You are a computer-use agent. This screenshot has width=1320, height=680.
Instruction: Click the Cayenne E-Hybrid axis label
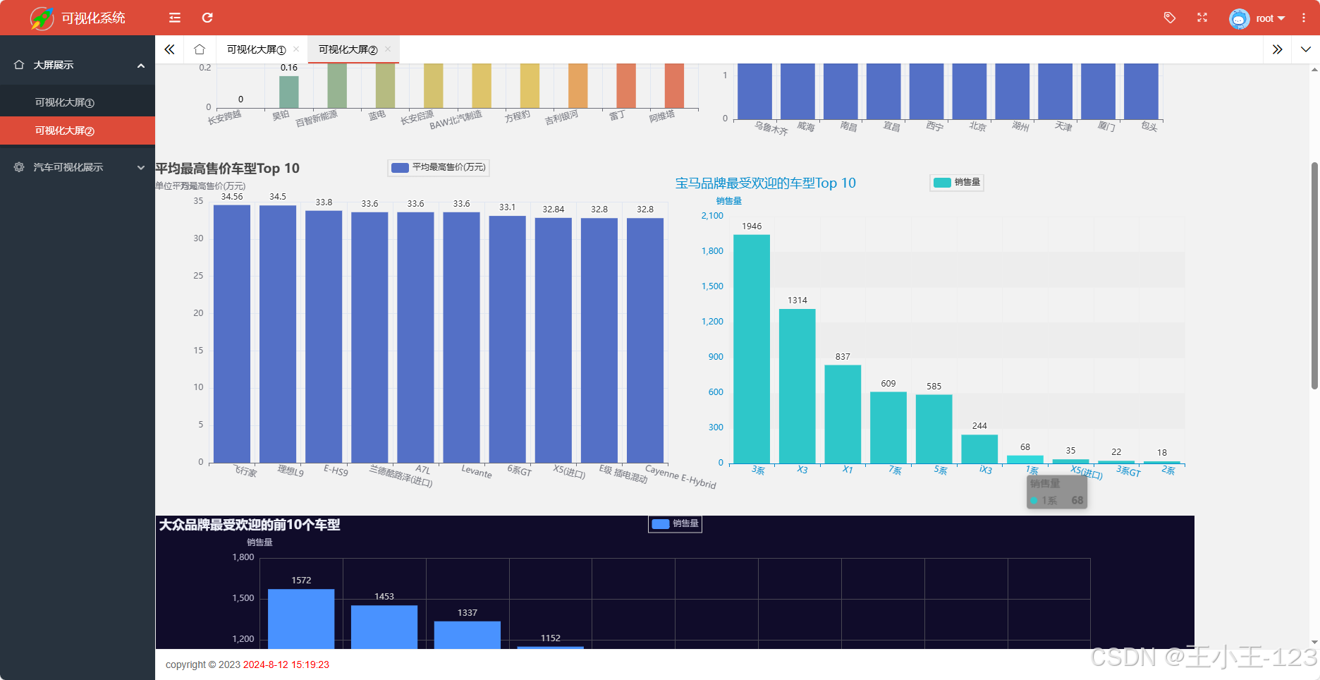click(680, 477)
